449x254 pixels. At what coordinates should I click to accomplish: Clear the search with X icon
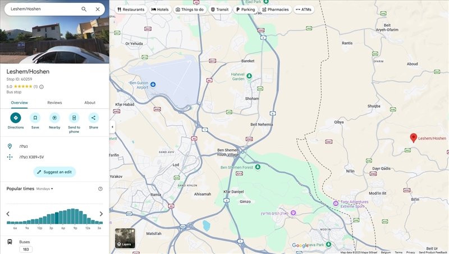coord(98,9)
